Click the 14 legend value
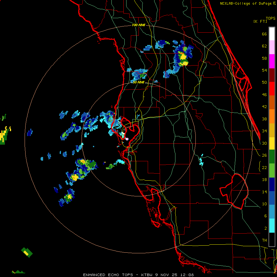This screenshot has width=277, height=277. coord(264,192)
